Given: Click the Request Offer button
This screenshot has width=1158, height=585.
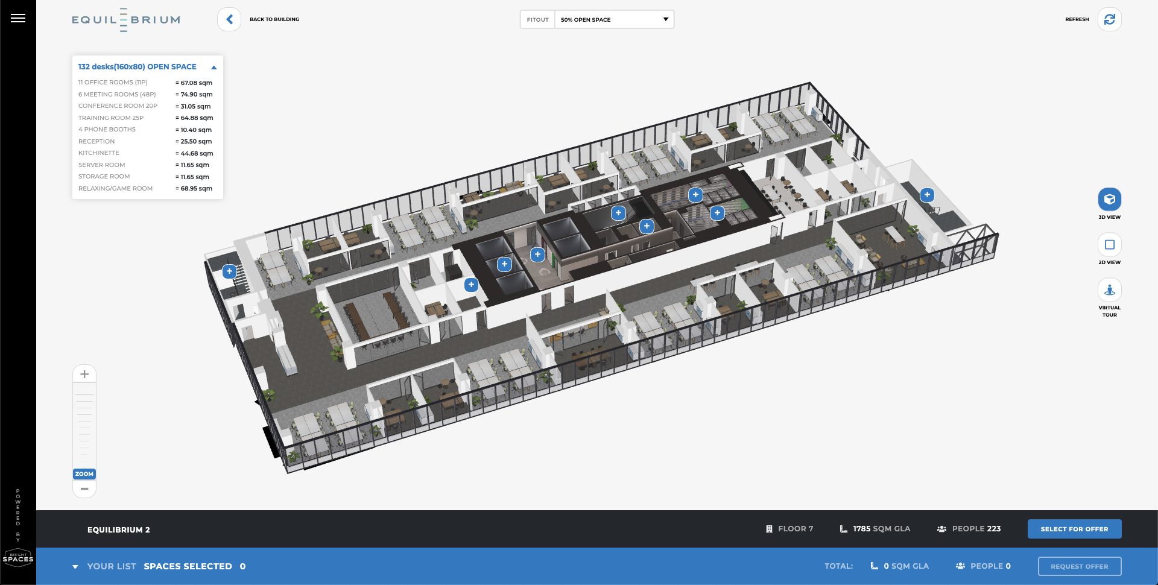Looking at the screenshot, I should coord(1079,566).
